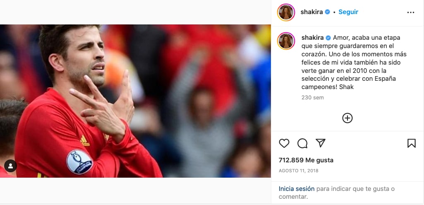This screenshot has height=205, width=424.
Task: Open shakira's story avatar in the header
Action: tap(286, 12)
